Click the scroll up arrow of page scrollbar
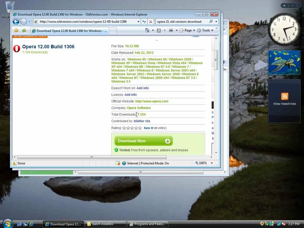The height and width of the screenshot is (228, 304). 216,39
